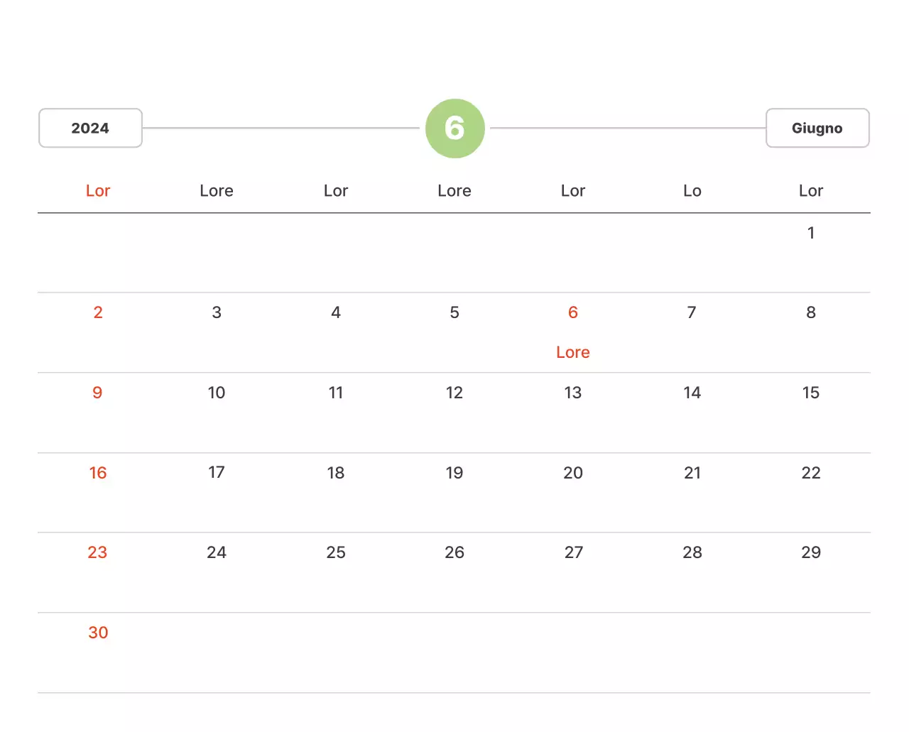Select June 21 cell
The width and height of the screenshot is (909, 732).
(x=692, y=473)
